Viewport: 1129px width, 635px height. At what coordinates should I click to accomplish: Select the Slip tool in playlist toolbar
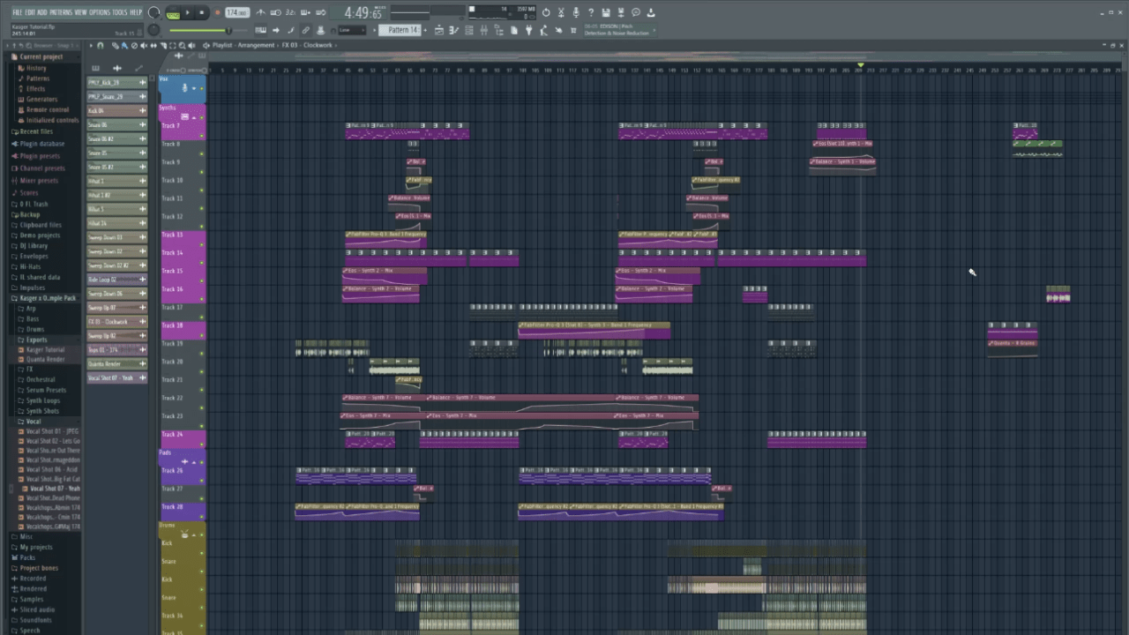(x=153, y=45)
